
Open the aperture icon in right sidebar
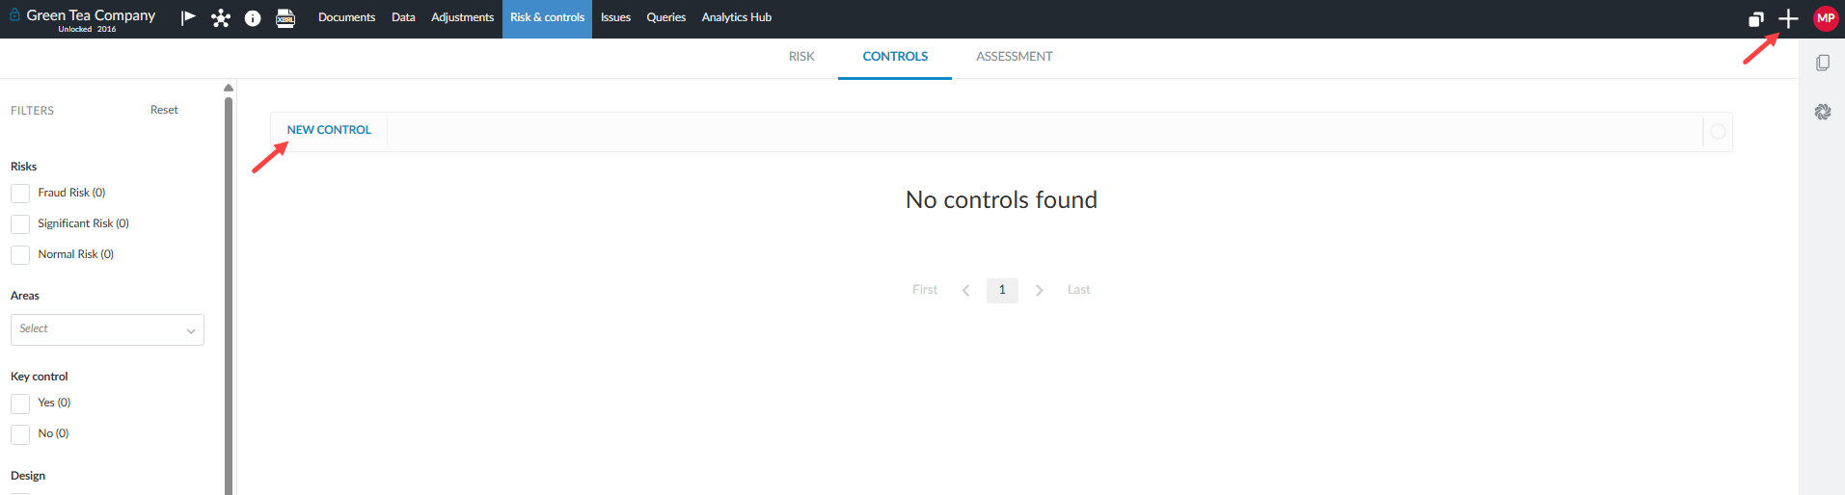(1822, 112)
